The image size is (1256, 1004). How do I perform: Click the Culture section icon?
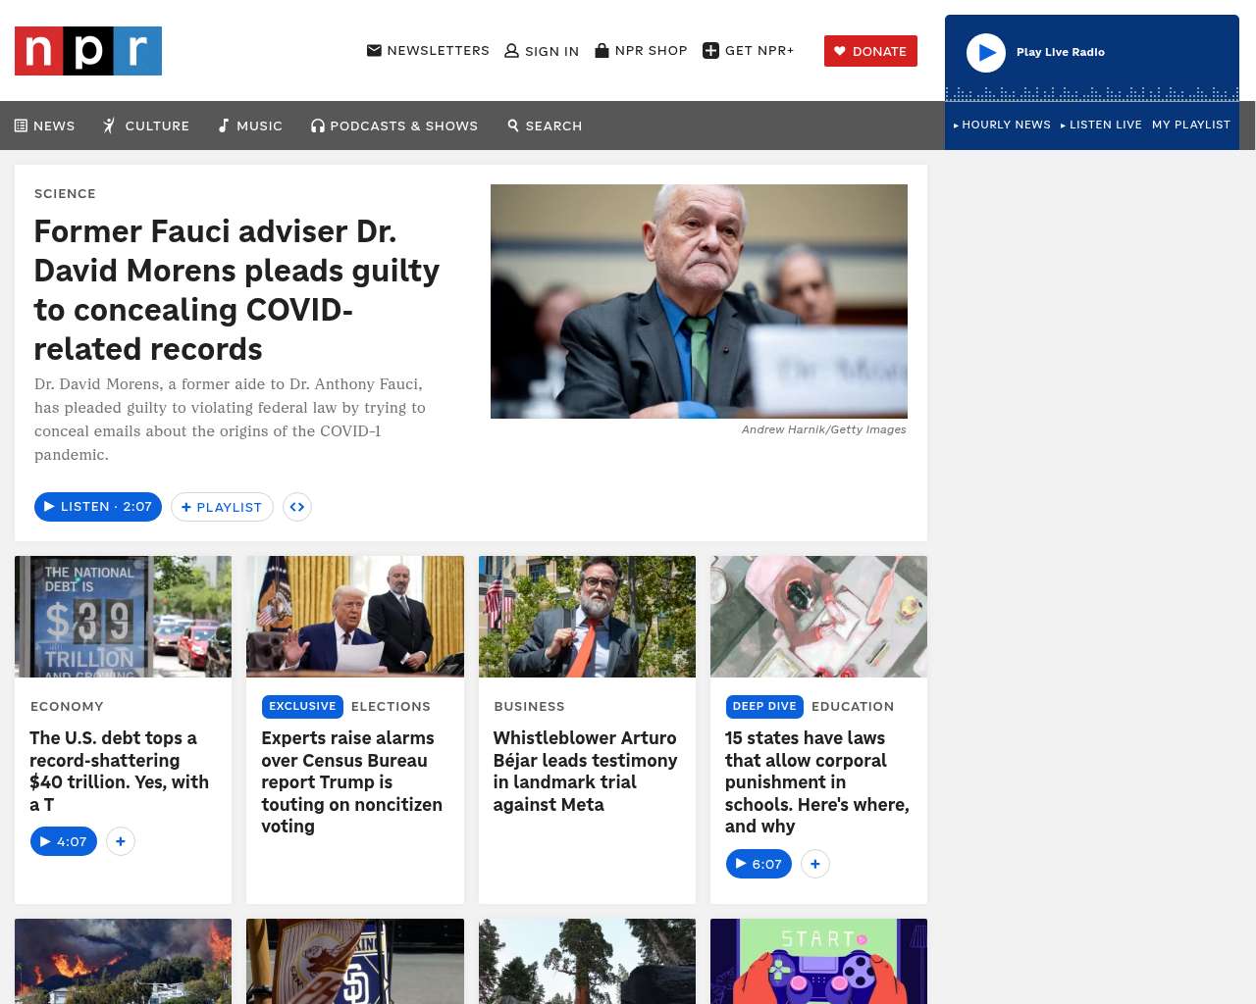pyautogui.click(x=110, y=125)
